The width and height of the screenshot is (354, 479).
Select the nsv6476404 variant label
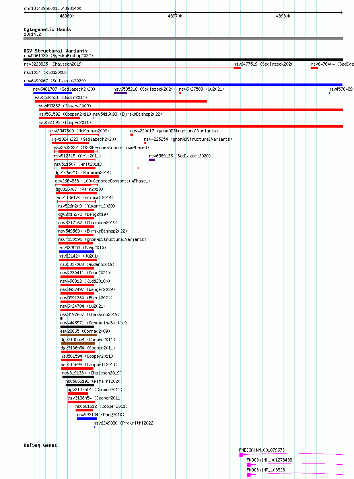[332, 64]
